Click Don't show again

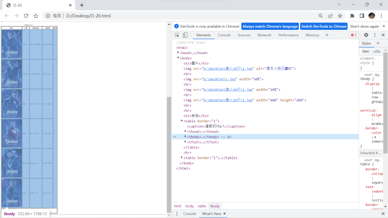click(x=365, y=26)
